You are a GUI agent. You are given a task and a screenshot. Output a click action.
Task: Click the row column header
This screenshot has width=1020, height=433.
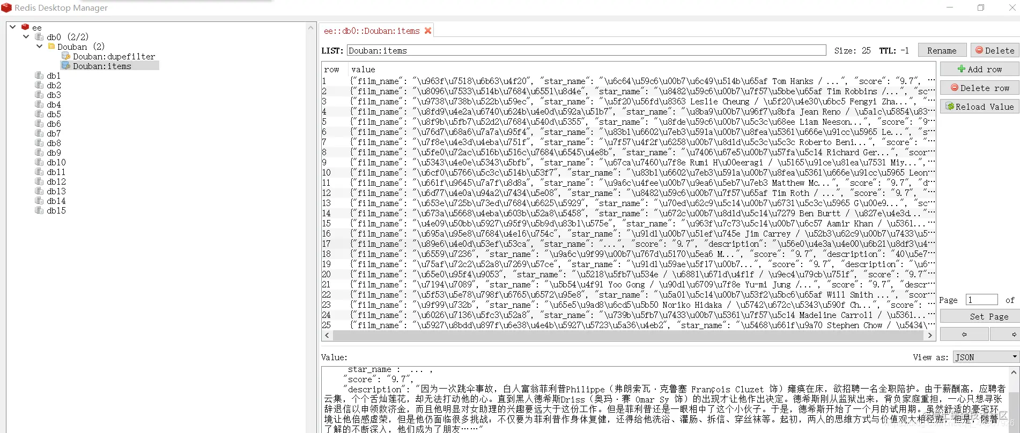click(x=331, y=70)
